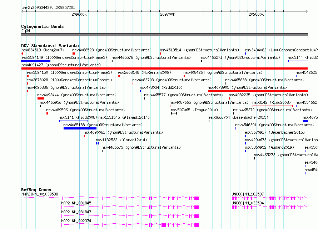Click the nsv4465273 variant label
This screenshot has width=318, height=229.
coord(286,155)
